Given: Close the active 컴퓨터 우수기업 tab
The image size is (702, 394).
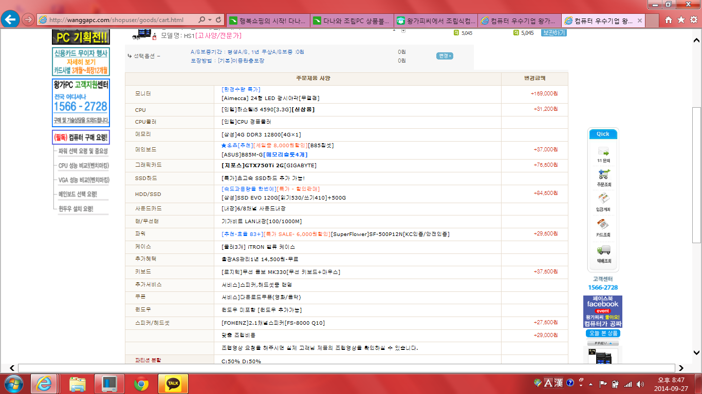Looking at the screenshot, I should click(639, 21).
